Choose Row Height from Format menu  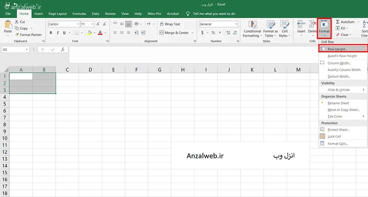(x=343, y=49)
